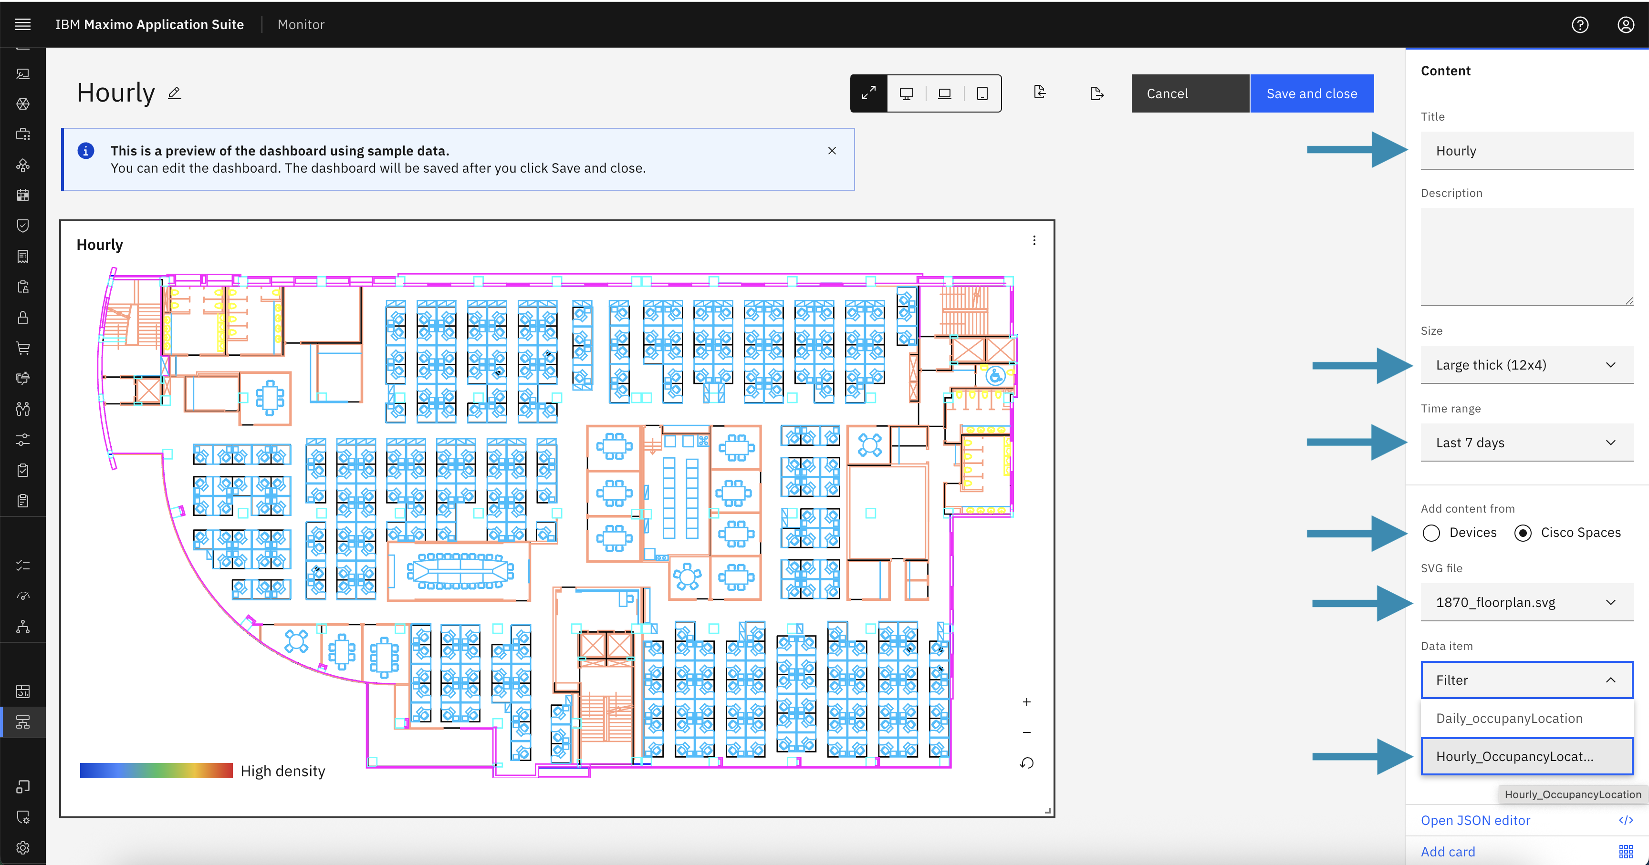This screenshot has height=865, width=1649.
Task: Click the briefcase sidebar icon
Action: 23,134
